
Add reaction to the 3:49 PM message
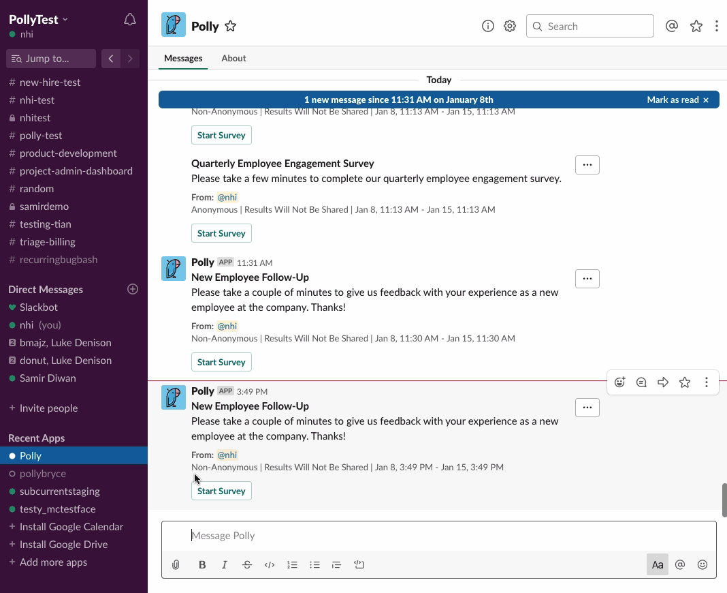click(620, 382)
